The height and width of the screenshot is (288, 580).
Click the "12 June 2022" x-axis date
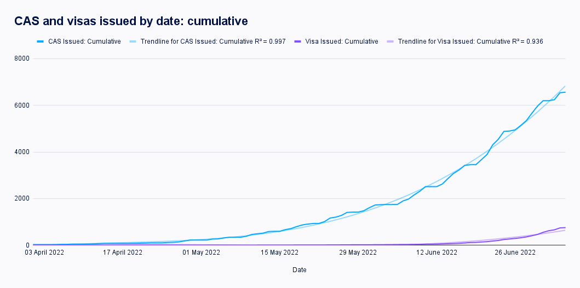pos(437,252)
